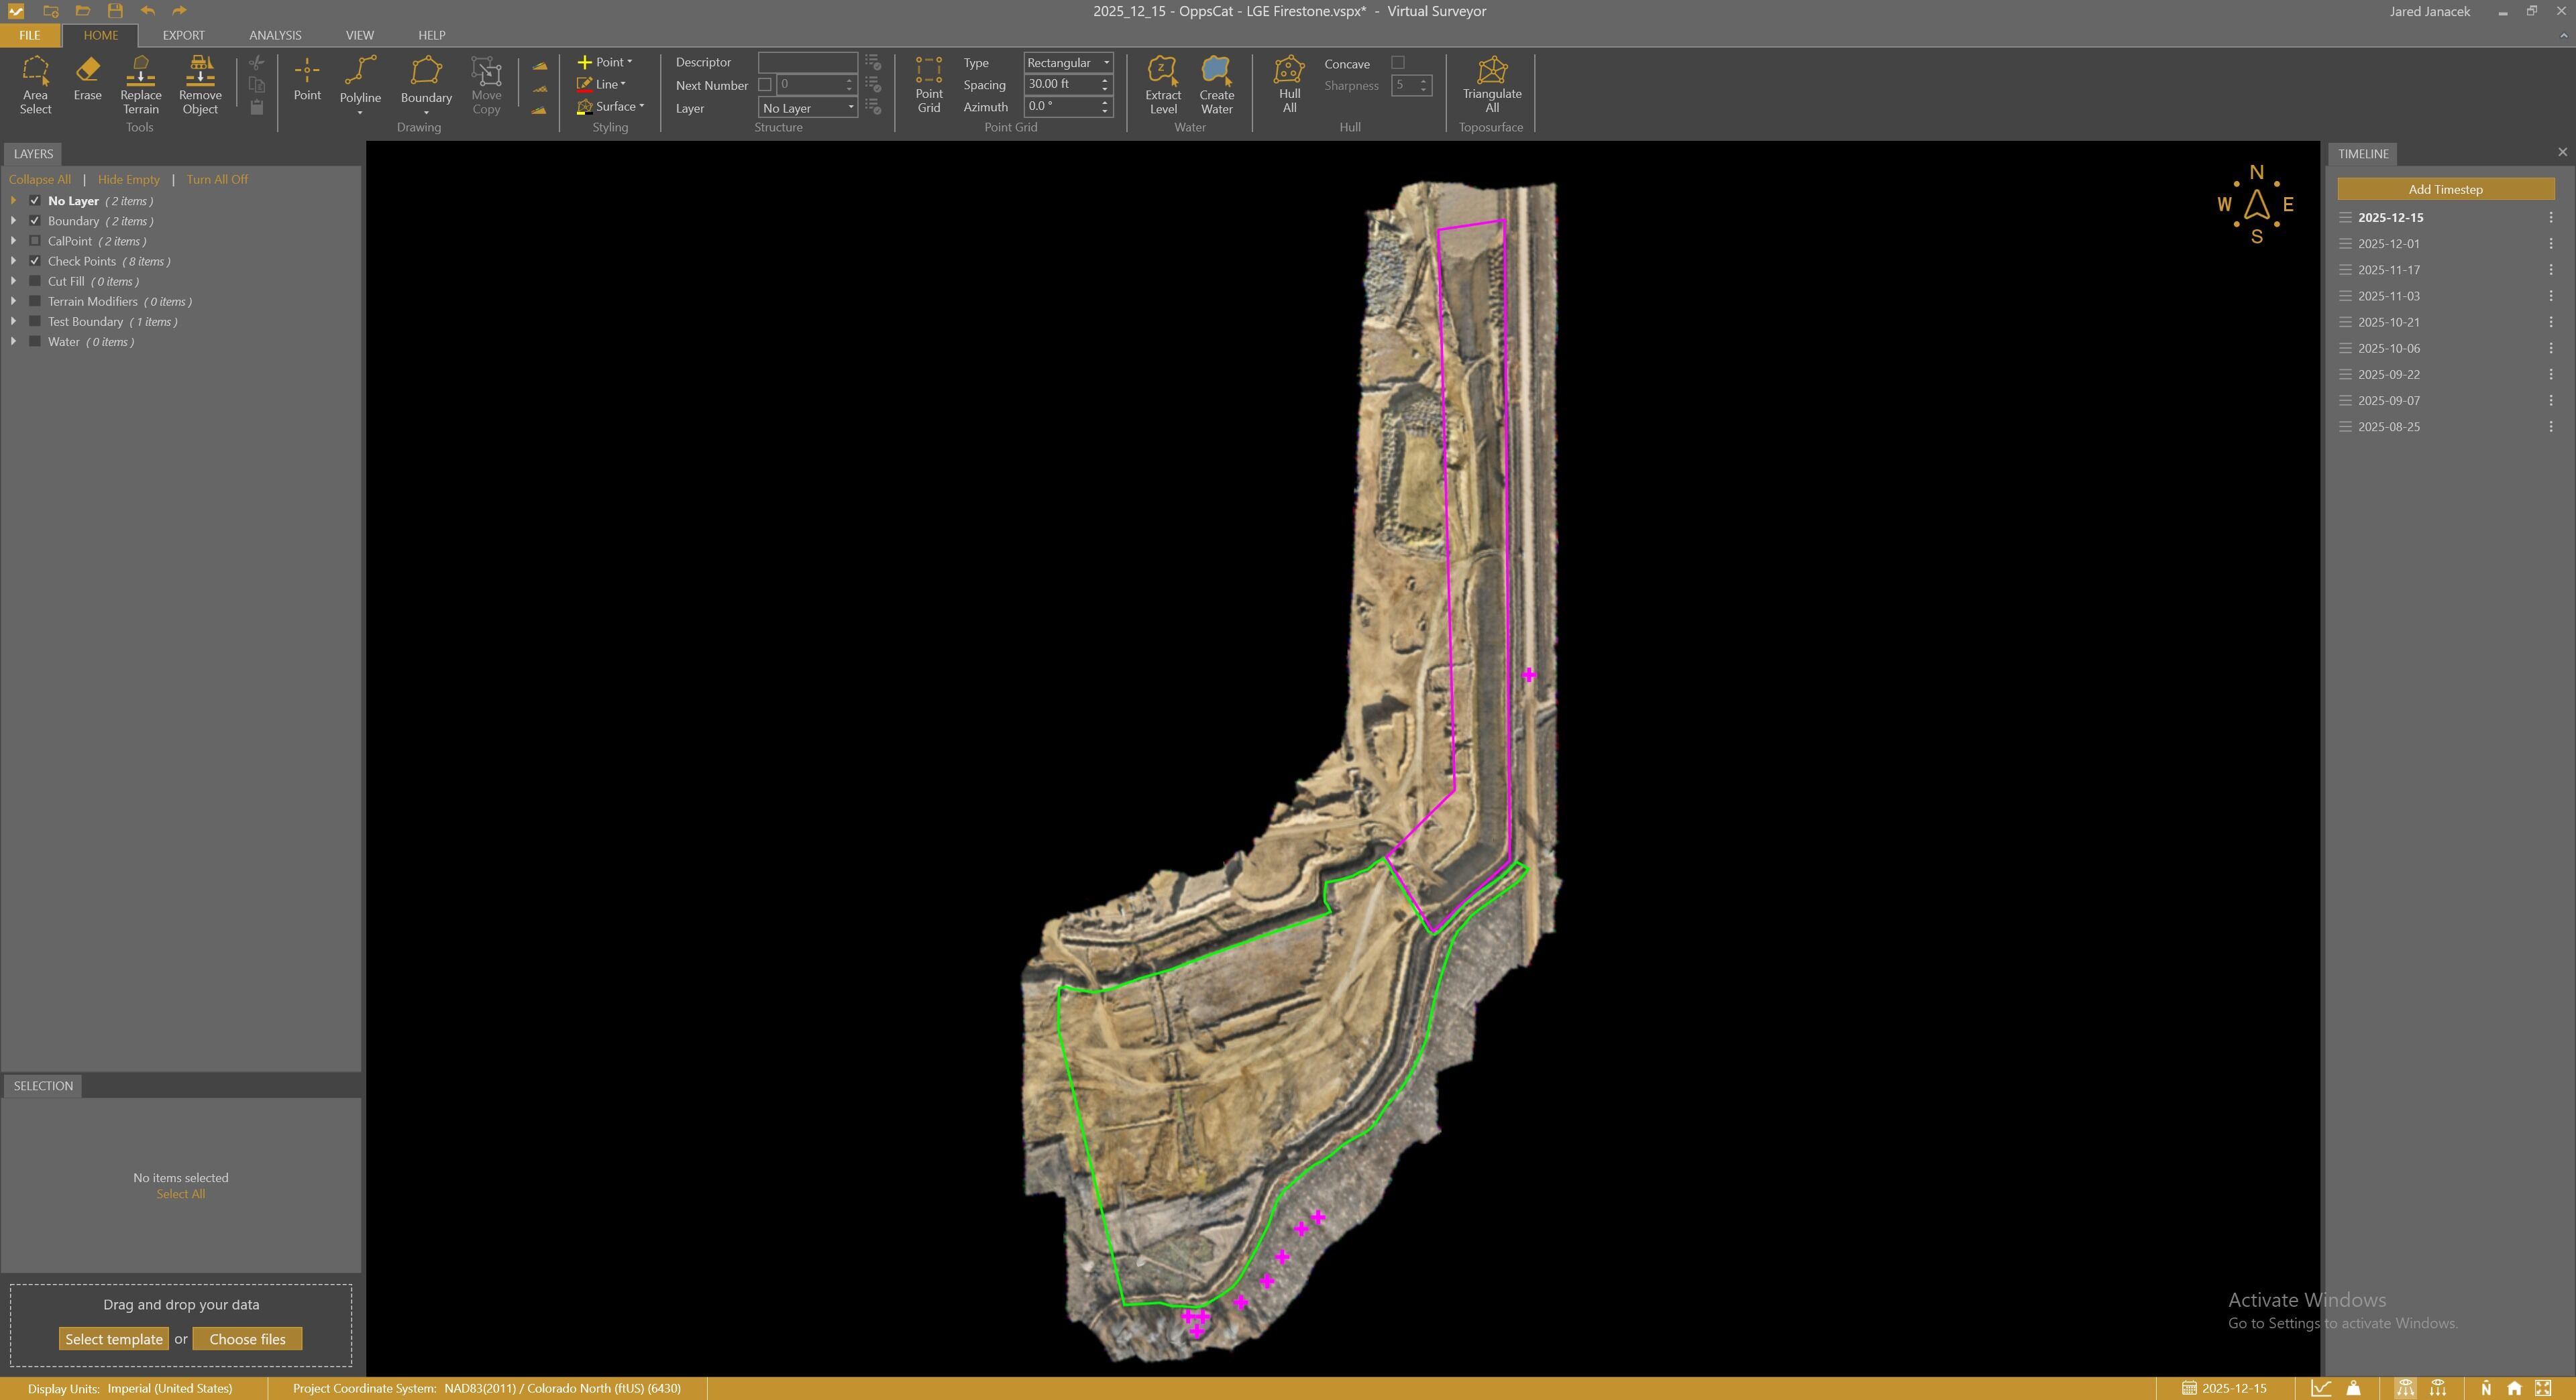Open the Surface styling dropdown
Screen dimensions: 2576x1400
(x=611, y=106)
